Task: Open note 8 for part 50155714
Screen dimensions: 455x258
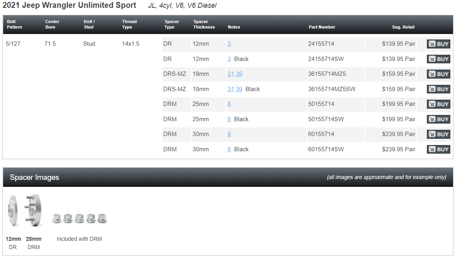Action: [x=229, y=104]
